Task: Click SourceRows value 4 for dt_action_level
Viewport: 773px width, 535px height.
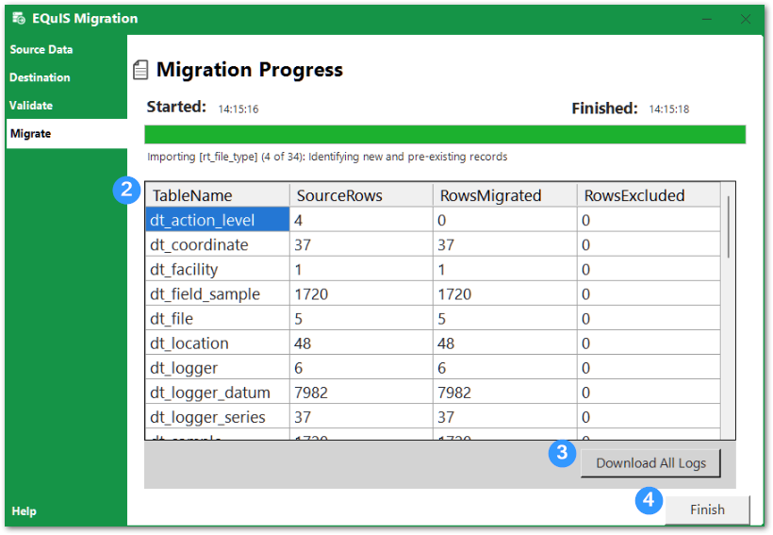Action: tap(361, 220)
